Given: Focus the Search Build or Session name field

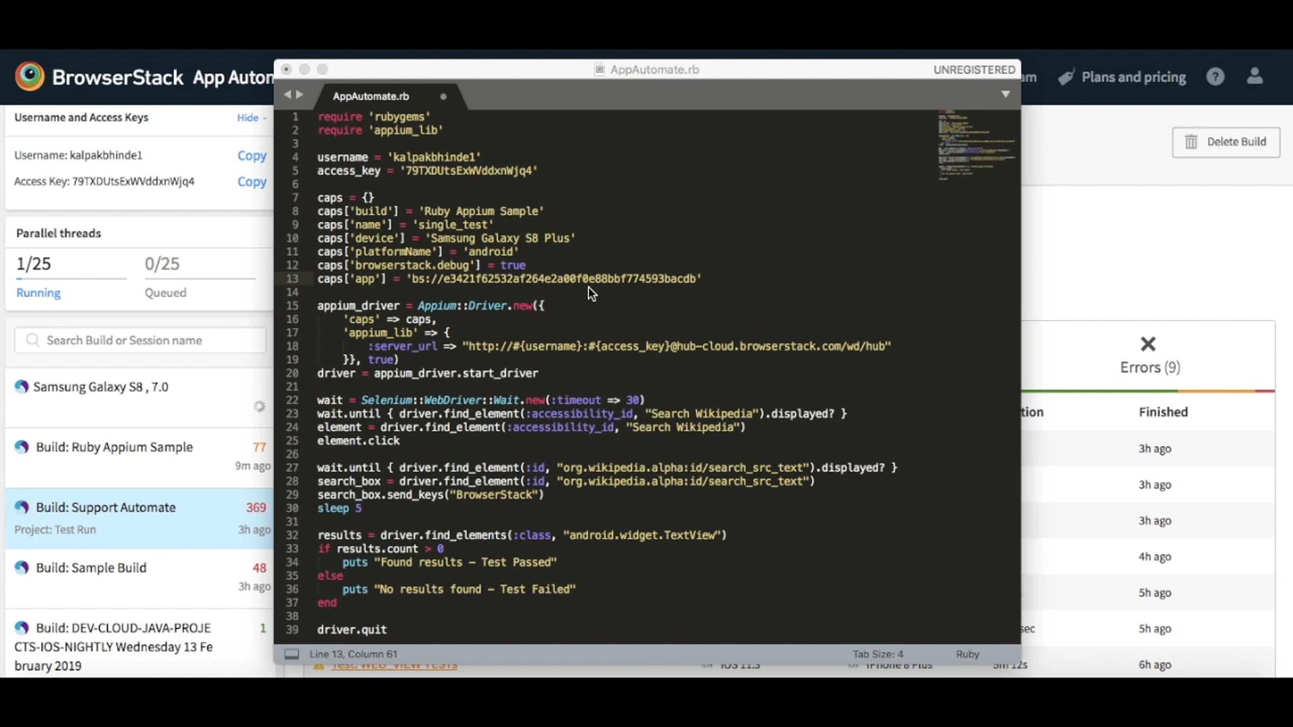Looking at the screenshot, I should click(140, 340).
